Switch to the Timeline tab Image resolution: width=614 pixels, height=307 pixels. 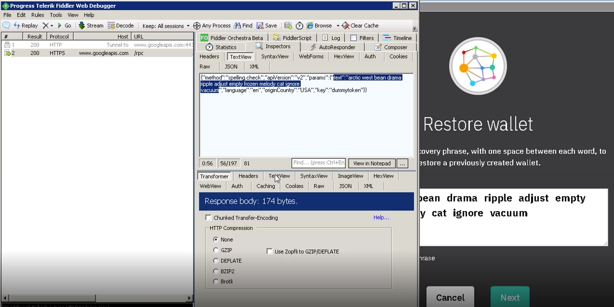pyautogui.click(x=398, y=38)
